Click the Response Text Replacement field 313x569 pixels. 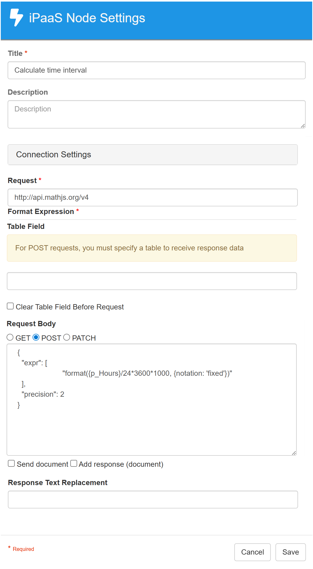153,500
